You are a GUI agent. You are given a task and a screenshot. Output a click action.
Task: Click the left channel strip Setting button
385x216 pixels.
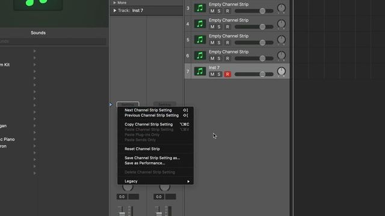pyautogui.click(x=128, y=104)
